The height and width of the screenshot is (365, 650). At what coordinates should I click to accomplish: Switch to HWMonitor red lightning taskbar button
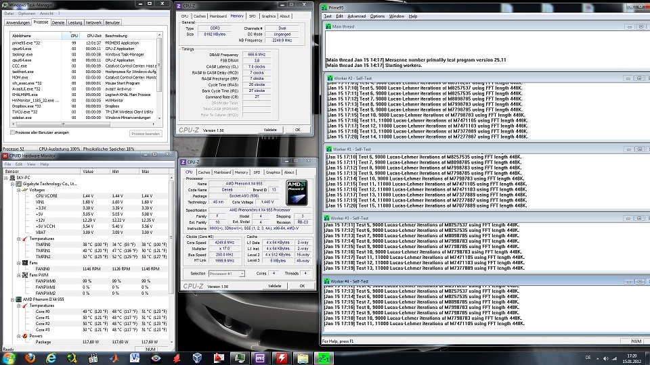click(x=282, y=358)
